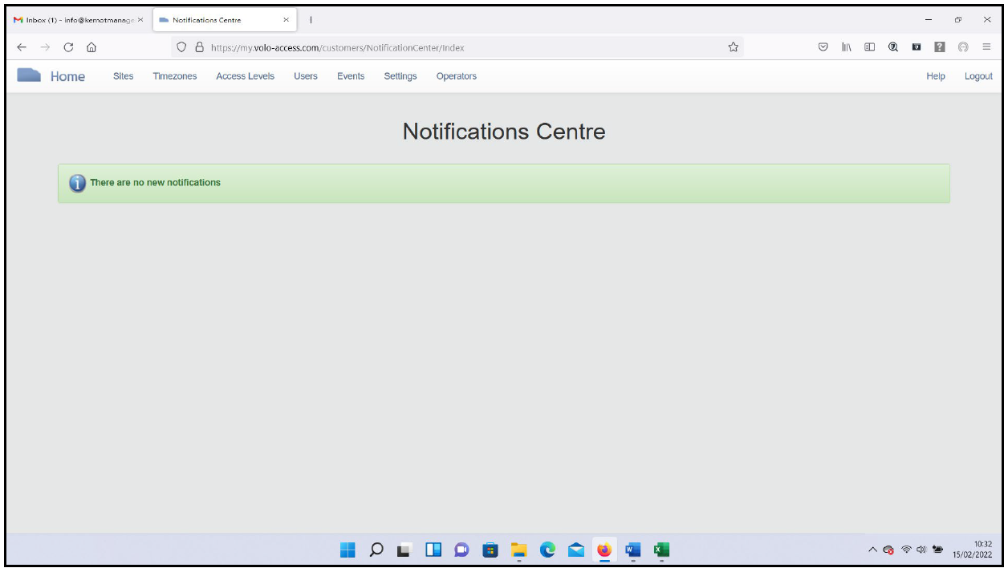Image resolution: width=1008 pixels, height=572 pixels.
Task: Click the Help link
Action: click(x=934, y=75)
